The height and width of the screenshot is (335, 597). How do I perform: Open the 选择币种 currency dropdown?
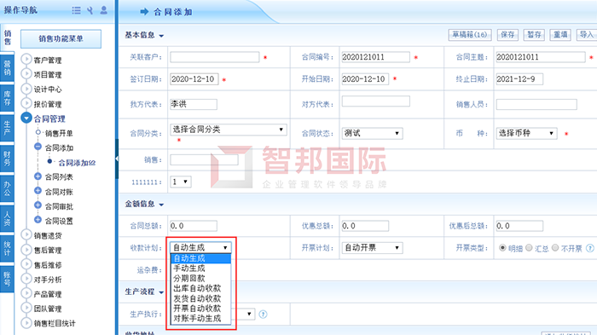click(x=526, y=133)
